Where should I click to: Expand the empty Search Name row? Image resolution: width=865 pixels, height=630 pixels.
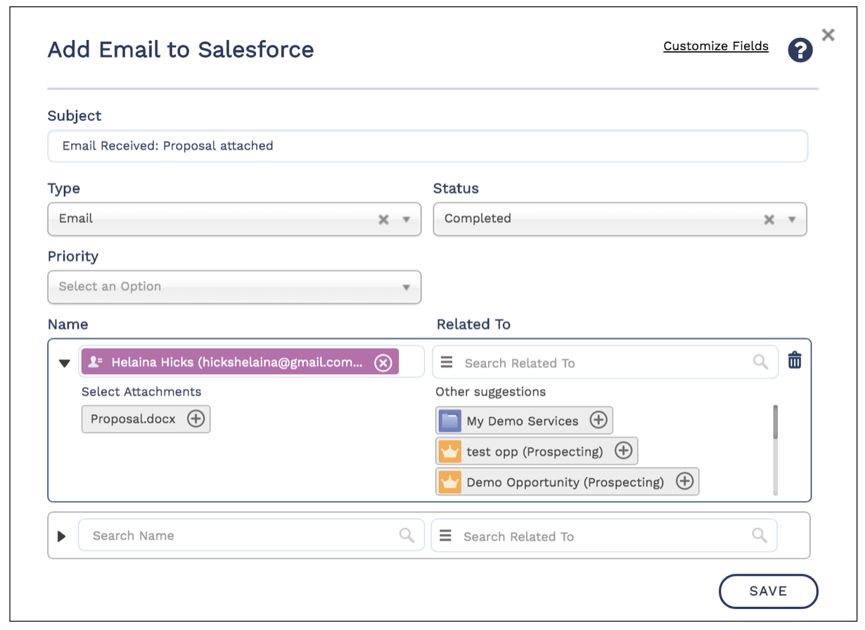pyautogui.click(x=61, y=536)
